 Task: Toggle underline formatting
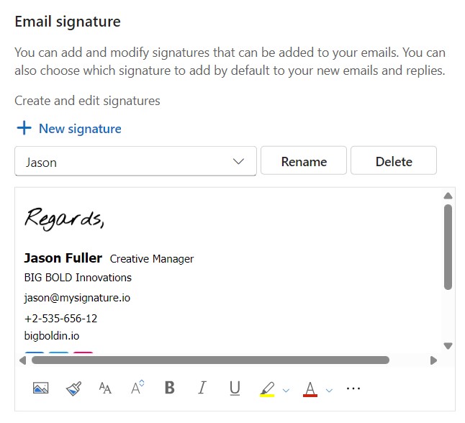point(235,388)
